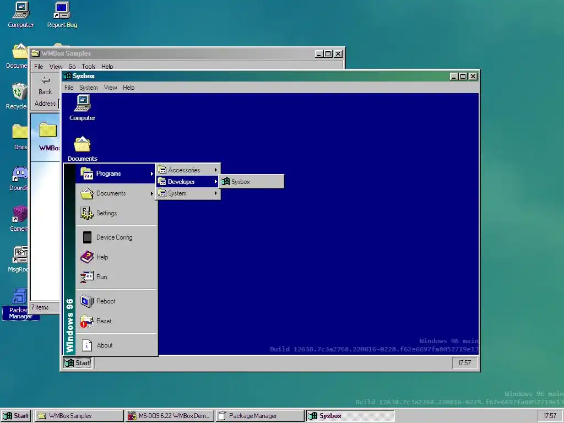Switch to WMBox Samples taskbar button

(80, 416)
